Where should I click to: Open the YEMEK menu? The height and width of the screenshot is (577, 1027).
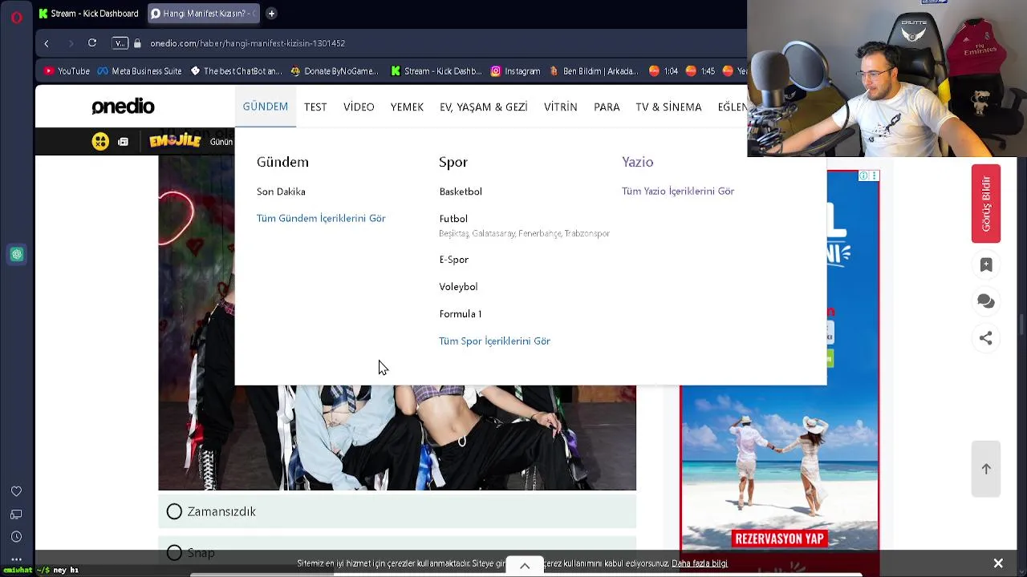407,107
